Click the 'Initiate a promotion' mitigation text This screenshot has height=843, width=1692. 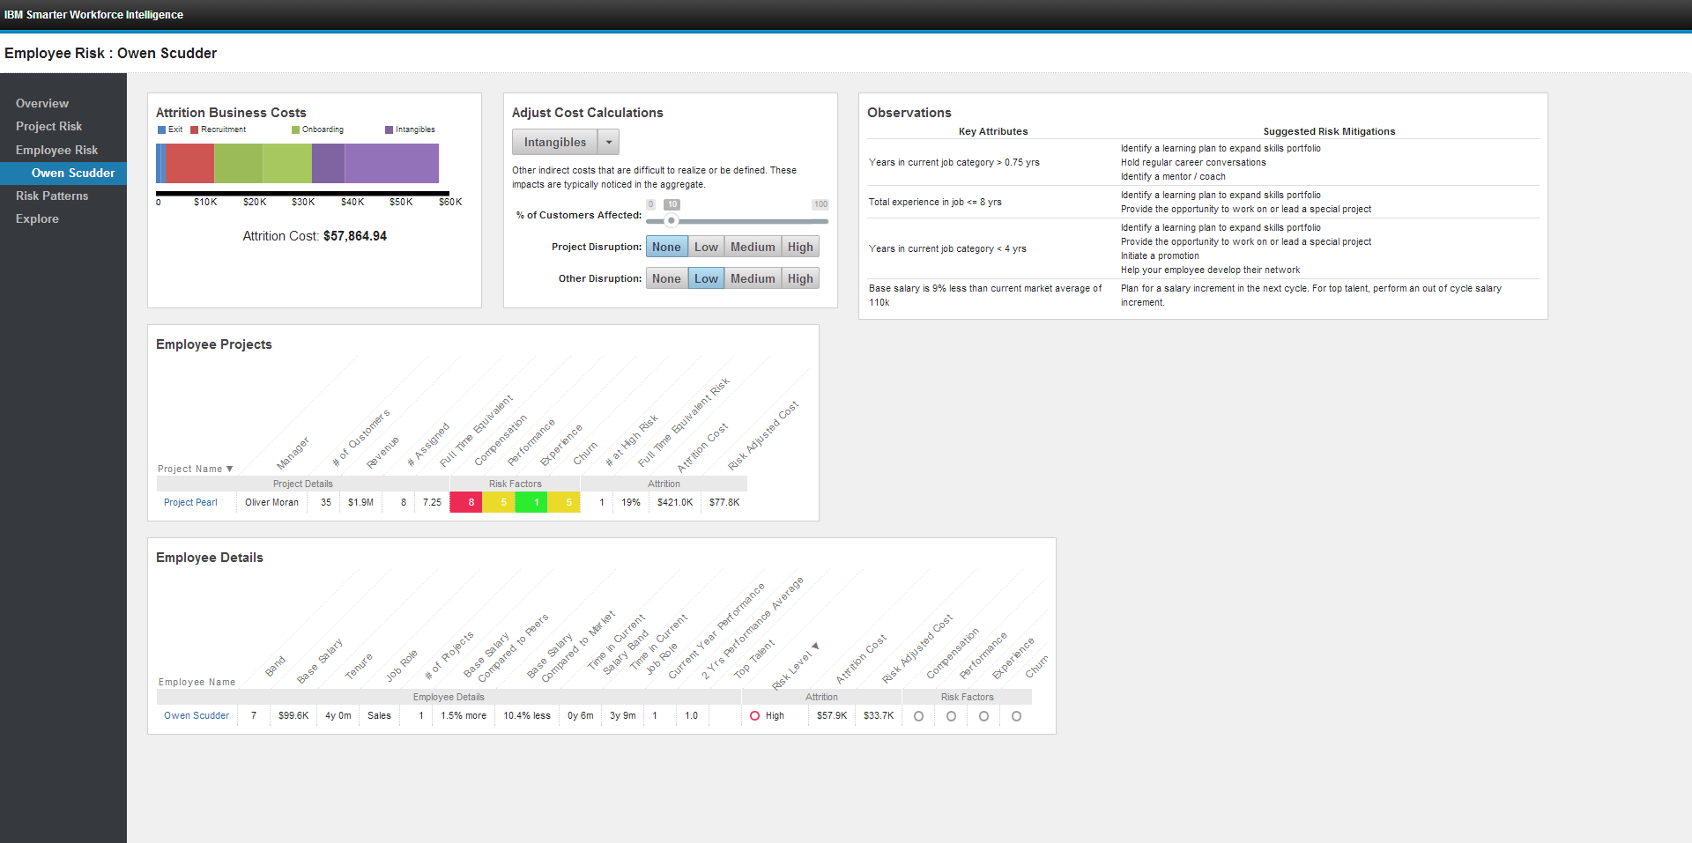tap(1160, 255)
